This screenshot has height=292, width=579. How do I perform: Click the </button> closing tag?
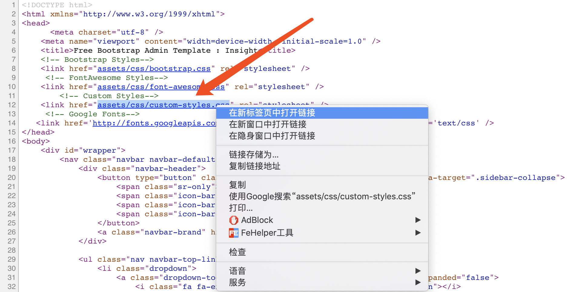point(118,223)
